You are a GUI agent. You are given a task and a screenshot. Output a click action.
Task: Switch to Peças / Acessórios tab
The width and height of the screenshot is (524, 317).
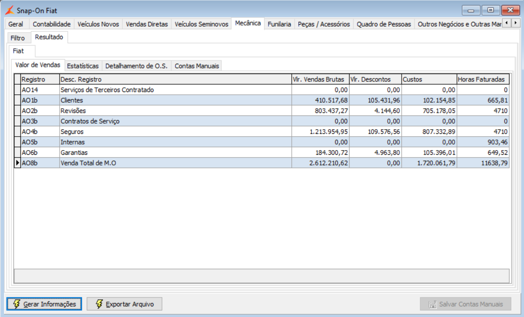coord(324,24)
